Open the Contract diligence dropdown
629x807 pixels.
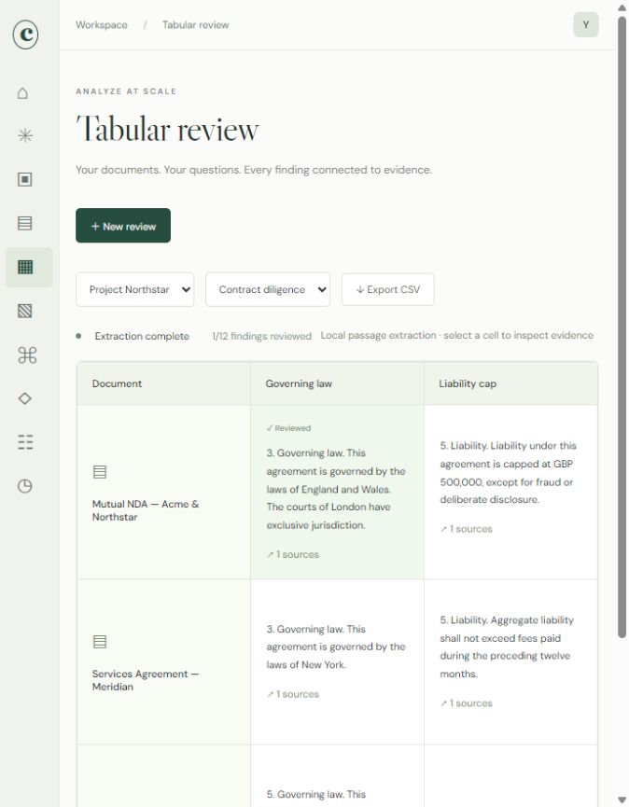(268, 290)
